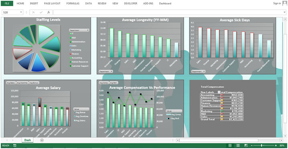The height and width of the screenshot is (149, 288).
Task: Click the macro recording icon beside READY
Action: coord(15,145)
